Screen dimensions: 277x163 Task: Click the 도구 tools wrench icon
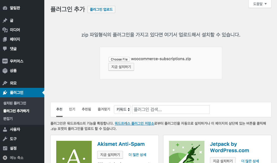[x=5, y=139]
